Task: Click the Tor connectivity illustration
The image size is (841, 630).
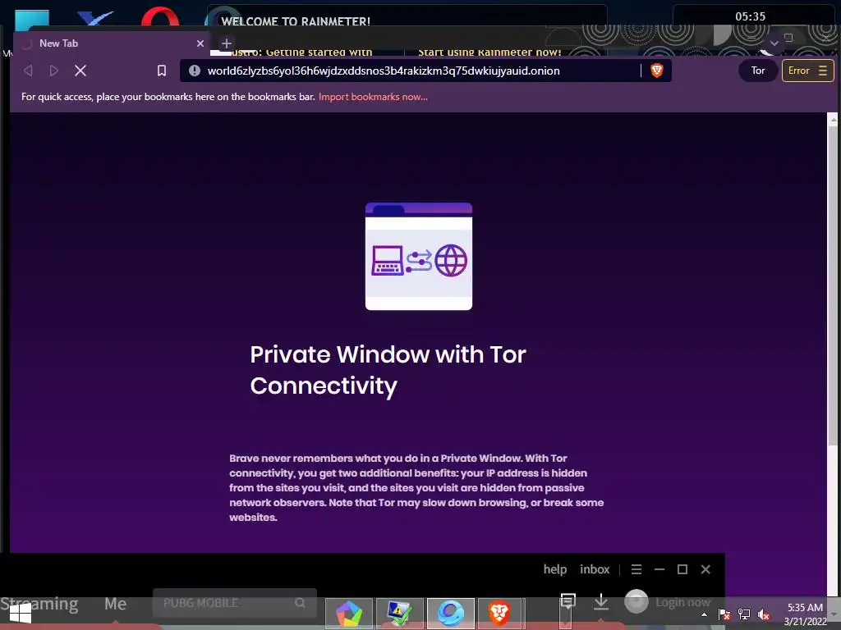Action: pyautogui.click(x=419, y=256)
